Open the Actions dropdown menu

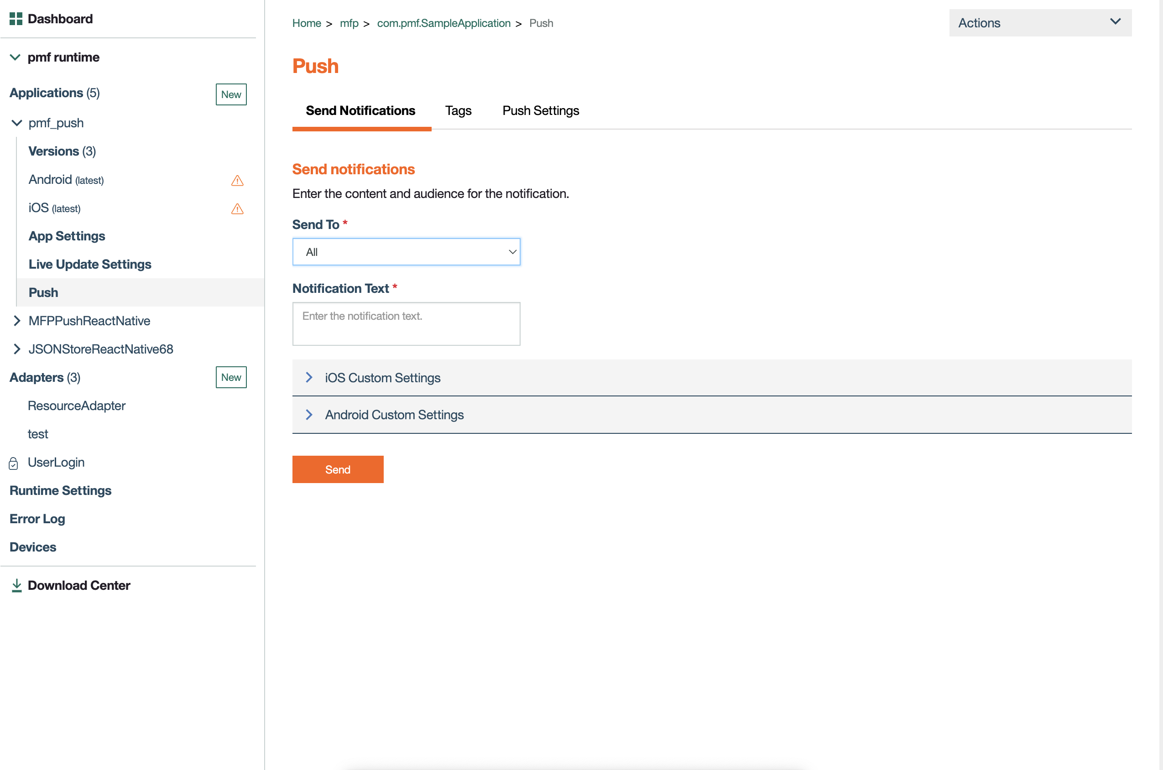pos(1040,23)
